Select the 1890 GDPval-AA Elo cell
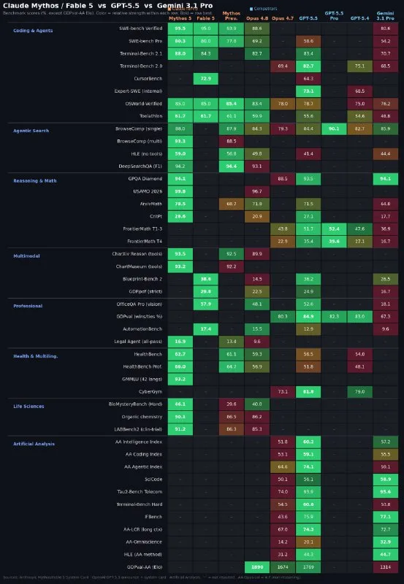Image resolution: width=404 pixels, height=584 pixels. click(x=257, y=567)
